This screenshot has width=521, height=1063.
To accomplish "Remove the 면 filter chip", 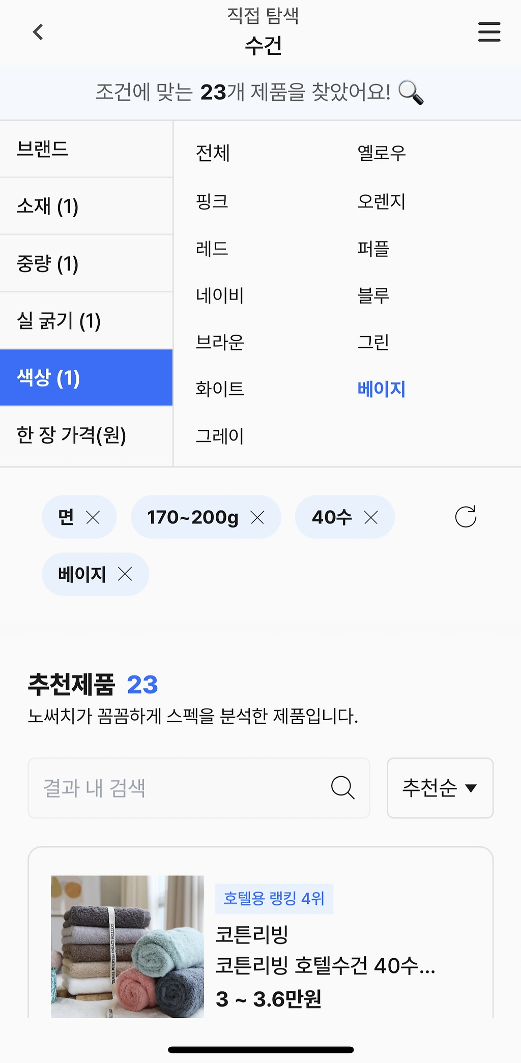I will tap(93, 518).
